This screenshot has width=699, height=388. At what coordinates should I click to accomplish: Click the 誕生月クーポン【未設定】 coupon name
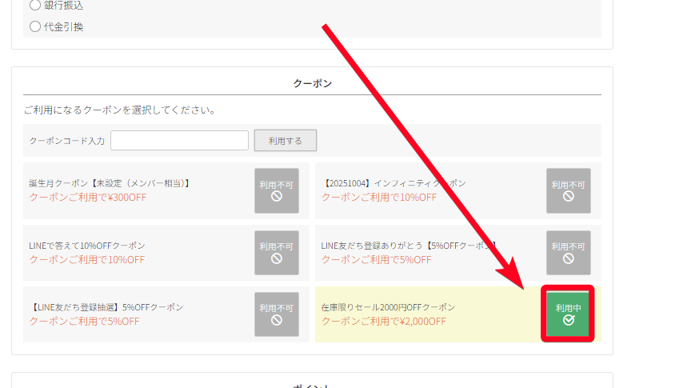click(110, 183)
